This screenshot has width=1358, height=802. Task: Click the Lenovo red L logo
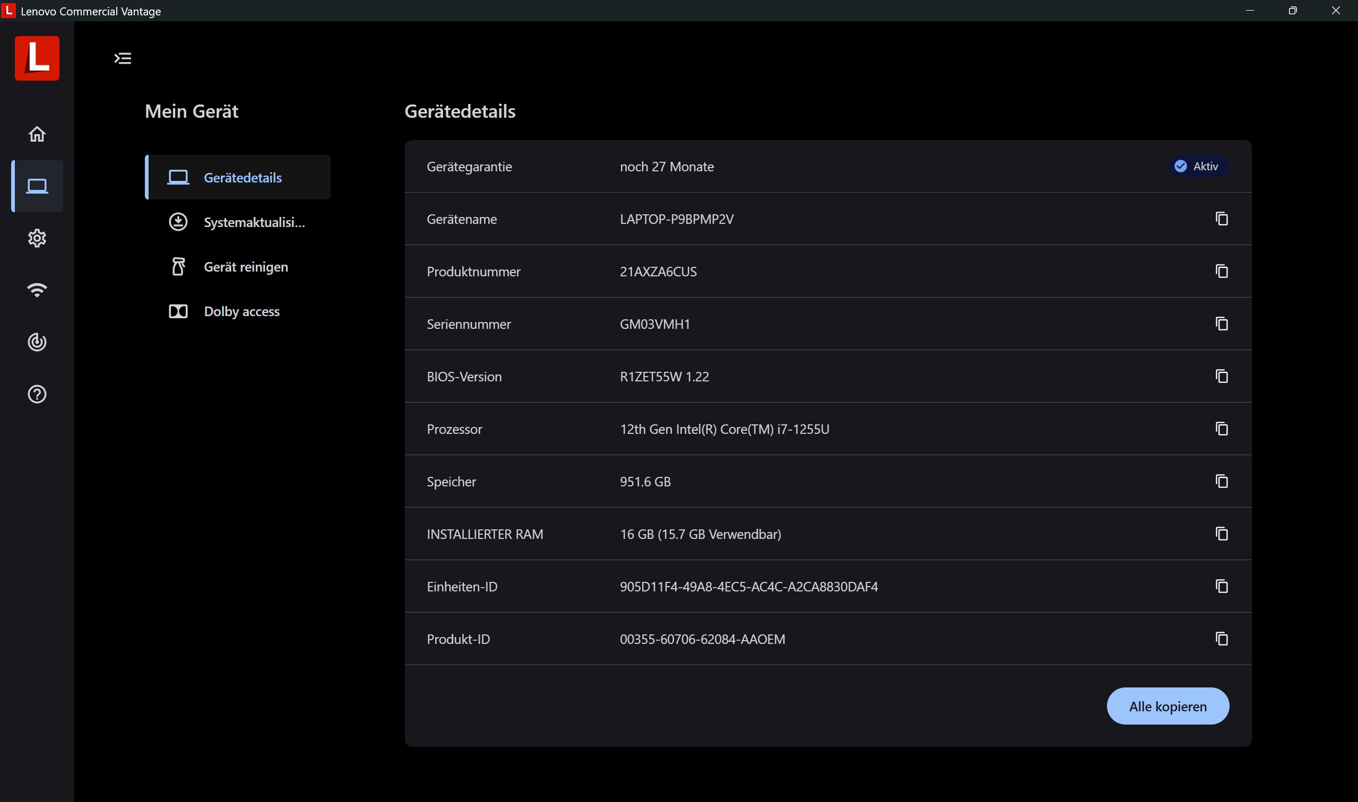(x=37, y=58)
